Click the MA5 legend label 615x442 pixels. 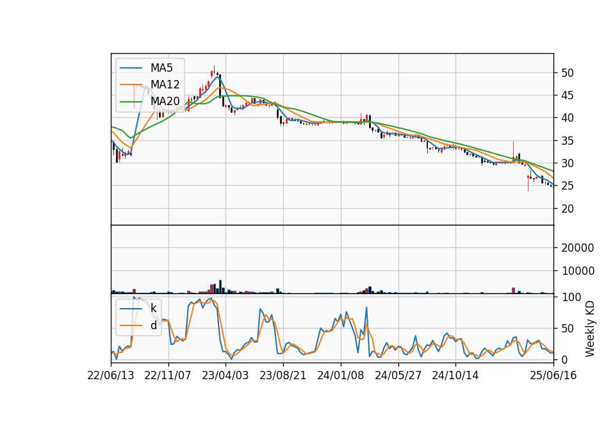pyautogui.click(x=161, y=68)
